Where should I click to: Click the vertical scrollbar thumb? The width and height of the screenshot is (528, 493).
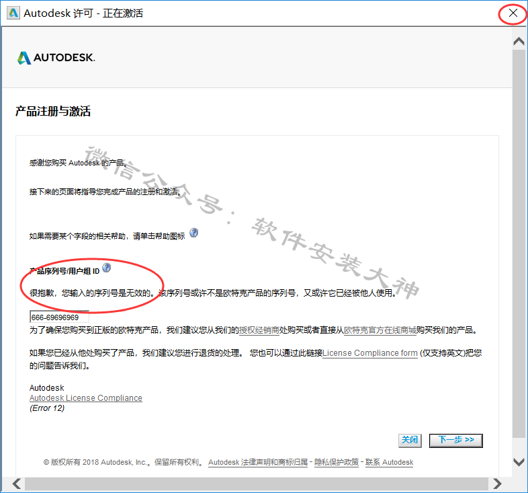click(519, 243)
